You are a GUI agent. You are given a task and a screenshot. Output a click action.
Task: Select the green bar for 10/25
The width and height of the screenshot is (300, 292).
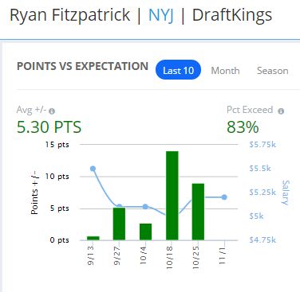(198, 212)
